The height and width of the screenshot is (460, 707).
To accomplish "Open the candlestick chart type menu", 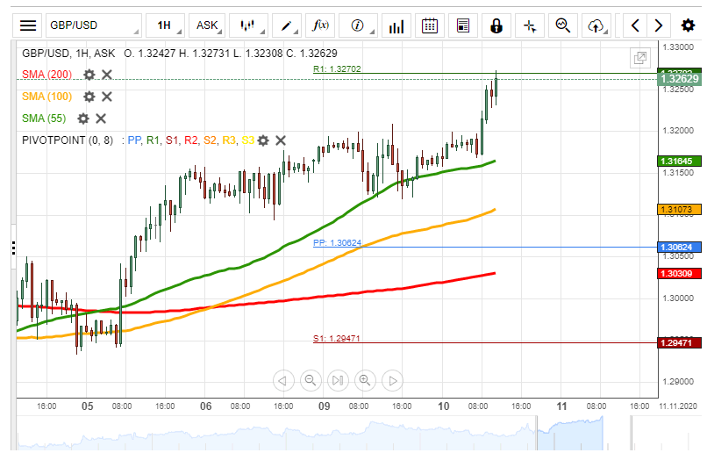I will click(250, 25).
